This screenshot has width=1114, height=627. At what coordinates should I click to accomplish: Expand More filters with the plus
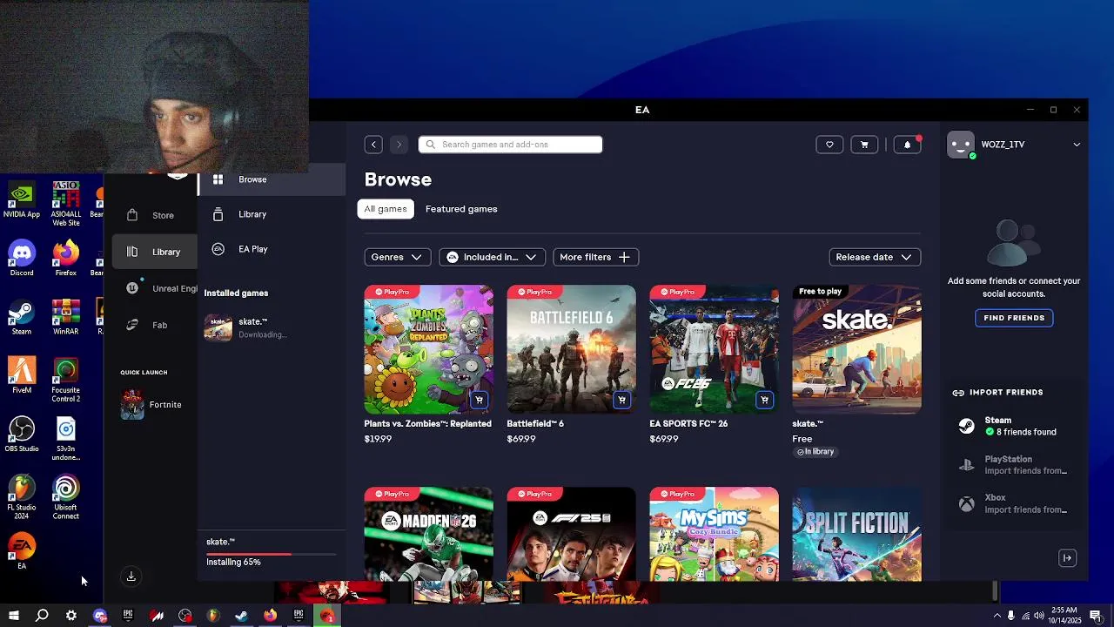pos(596,257)
